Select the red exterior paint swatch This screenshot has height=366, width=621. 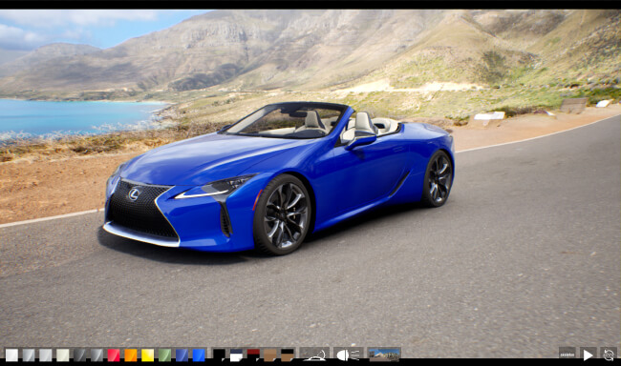pos(114,355)
